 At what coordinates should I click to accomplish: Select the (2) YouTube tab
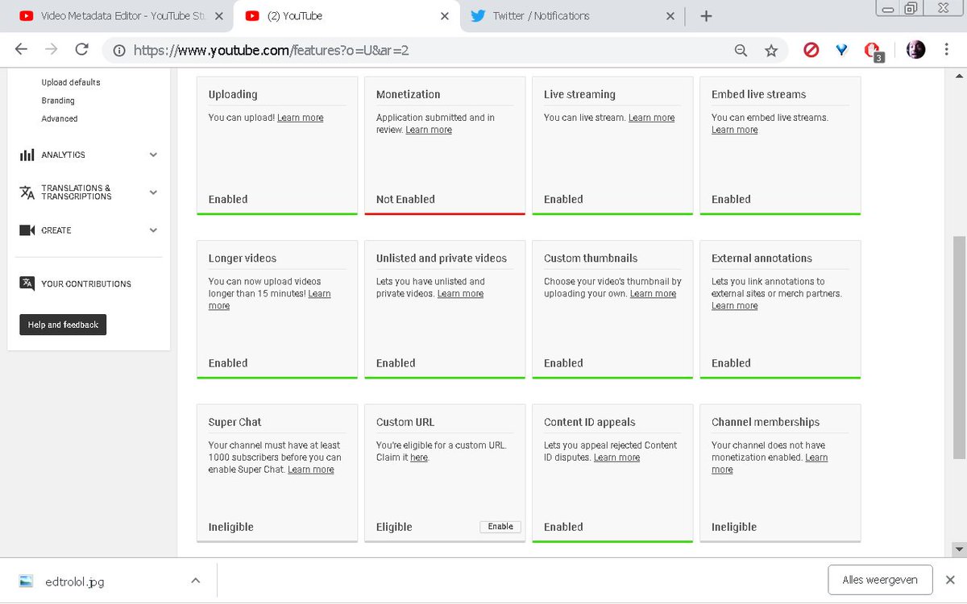[x=347, y=15]
